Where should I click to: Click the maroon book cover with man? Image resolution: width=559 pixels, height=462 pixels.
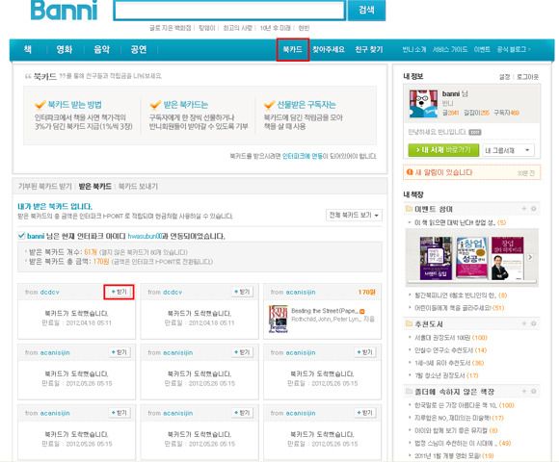[x=507, y=258]
